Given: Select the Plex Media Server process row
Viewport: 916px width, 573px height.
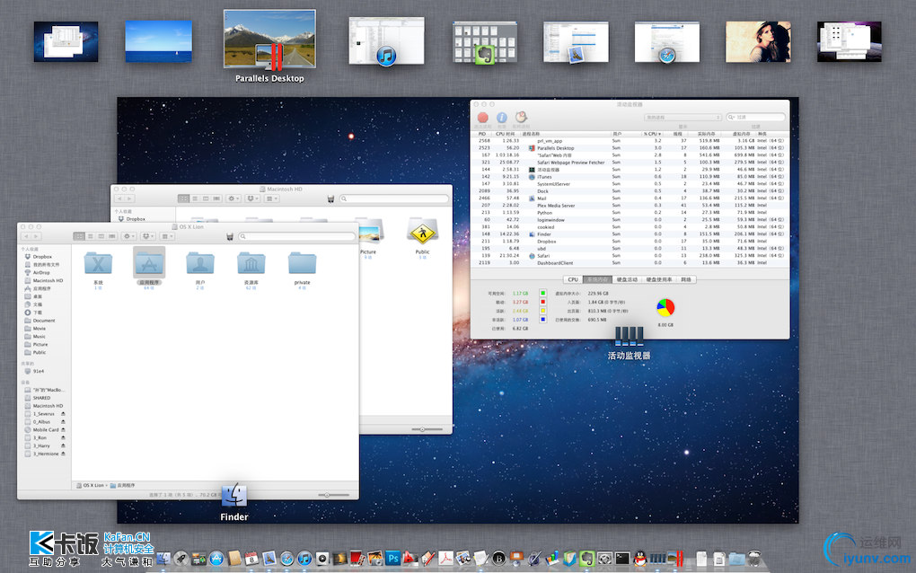Looking at the screenshot, I should 630,206.
